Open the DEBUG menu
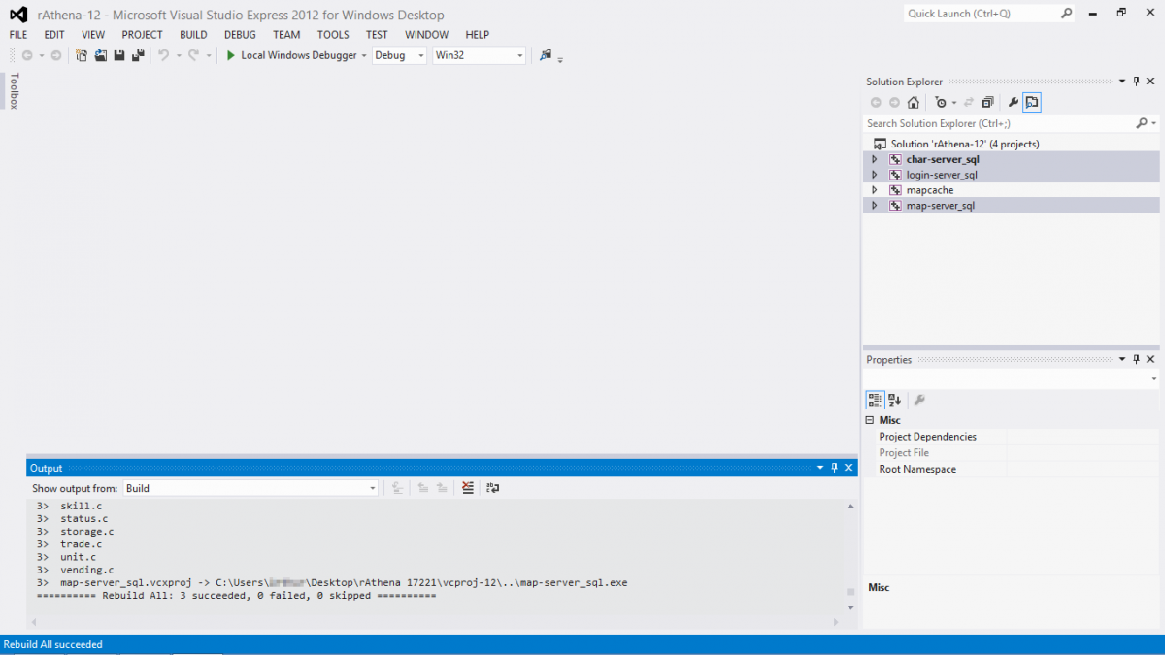Screen dimensions: 1165x655 (240, 35)
